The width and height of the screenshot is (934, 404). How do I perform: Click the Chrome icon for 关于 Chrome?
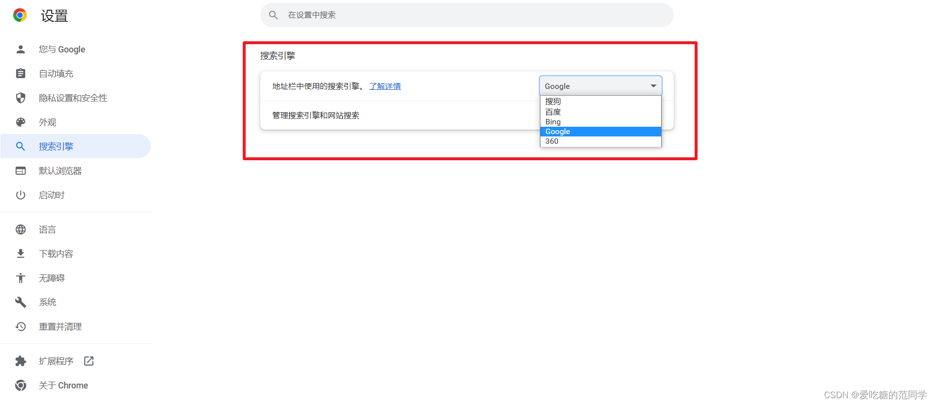[x=20, y=385]
